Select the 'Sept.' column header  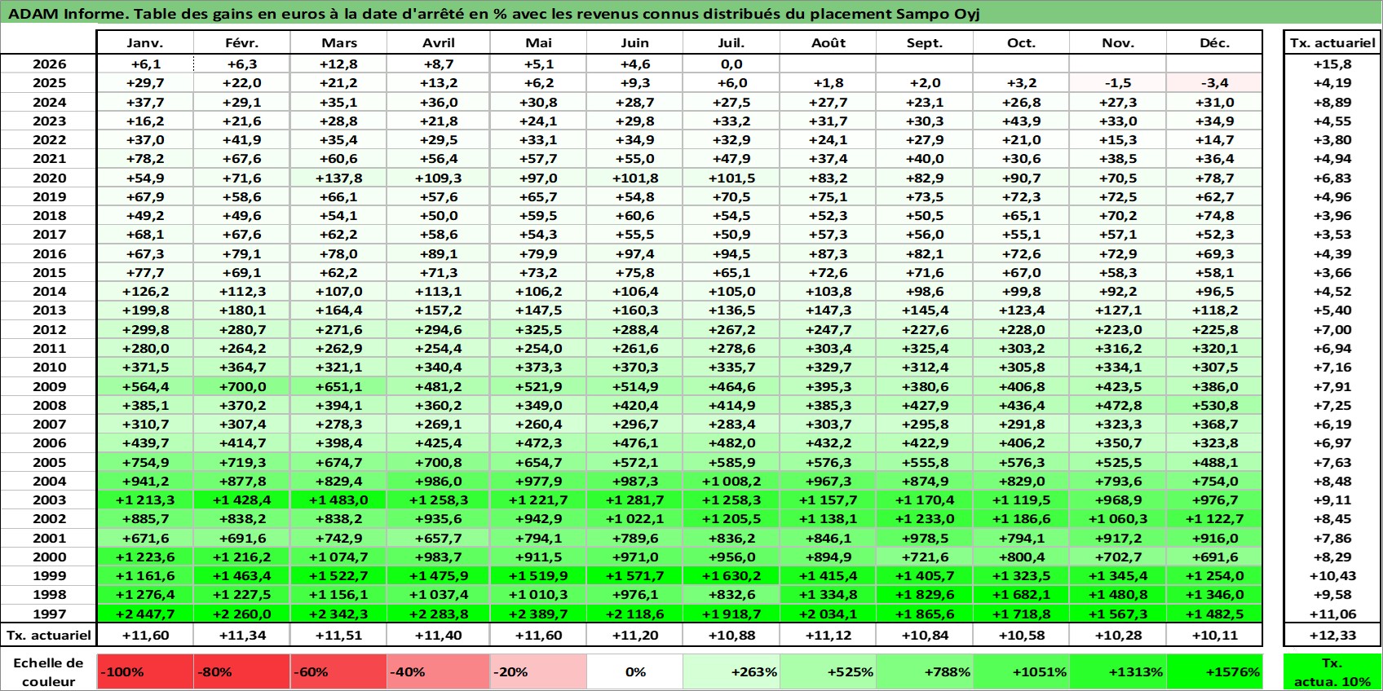coord(925,42)
